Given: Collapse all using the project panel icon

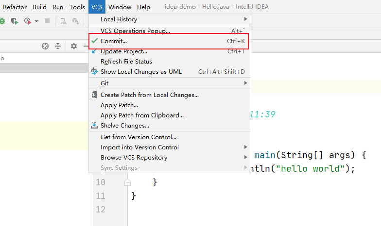Looking at the screenshot, I should tap(58, 46).
